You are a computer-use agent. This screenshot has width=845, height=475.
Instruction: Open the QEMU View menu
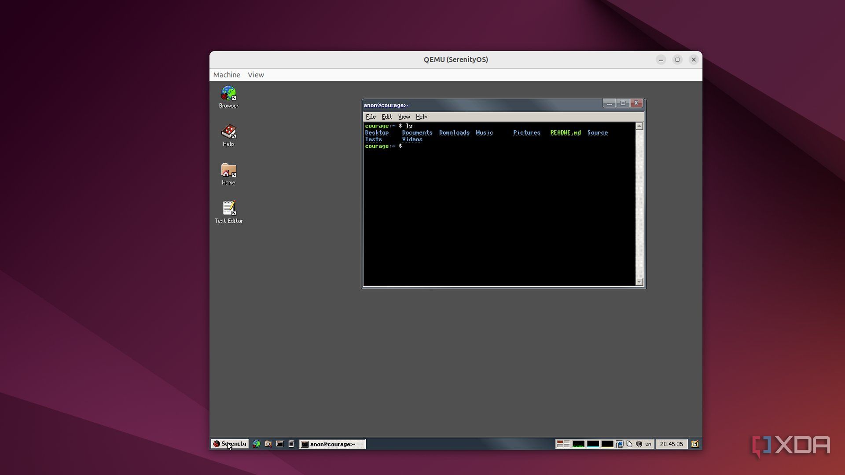256,75
